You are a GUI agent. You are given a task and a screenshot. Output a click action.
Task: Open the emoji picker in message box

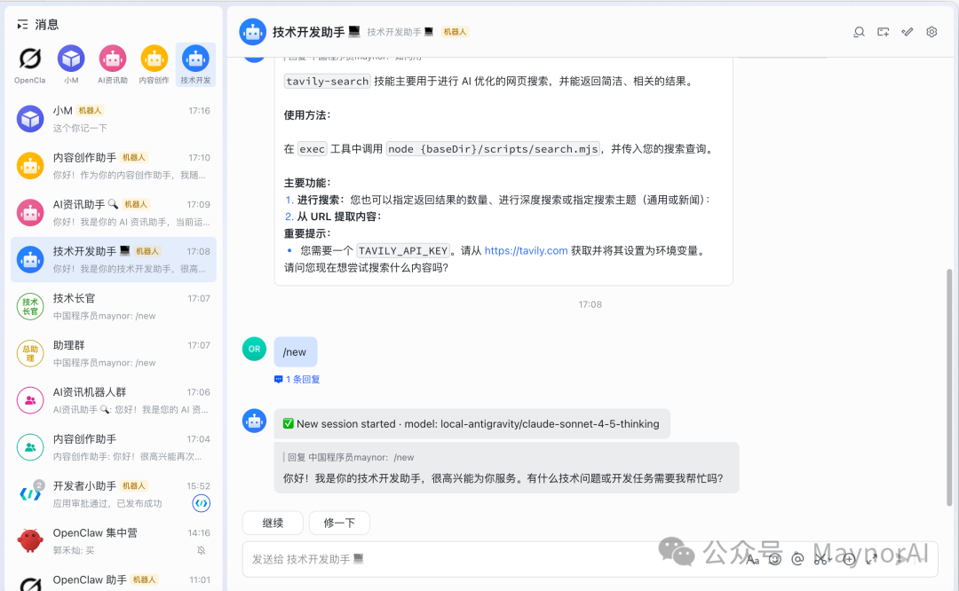point(775,559)
